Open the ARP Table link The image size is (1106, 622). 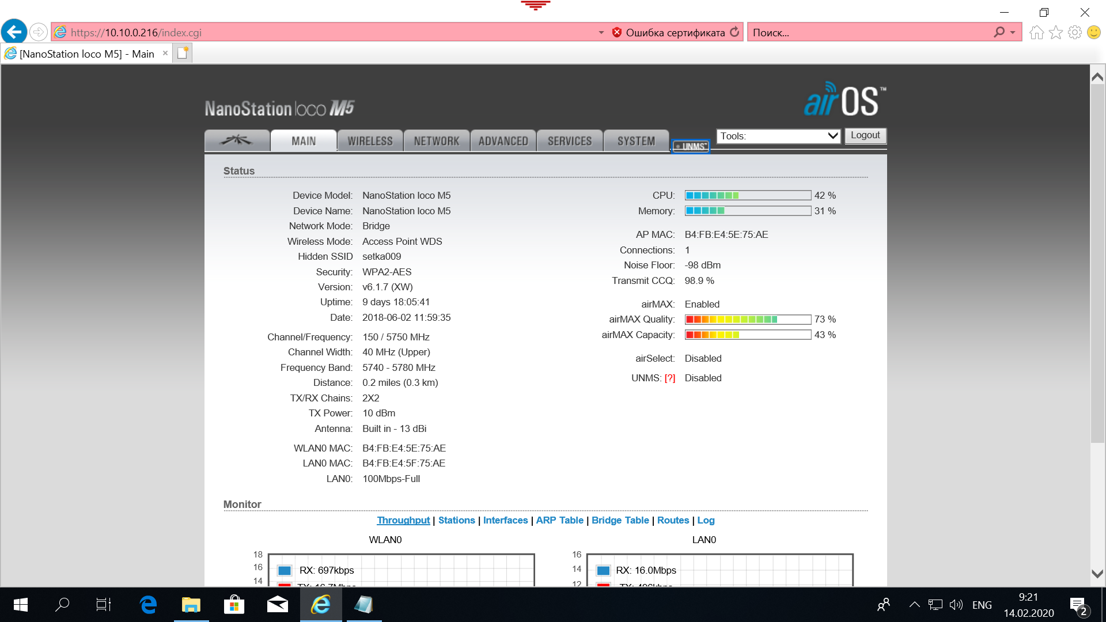tap(559, 520)
